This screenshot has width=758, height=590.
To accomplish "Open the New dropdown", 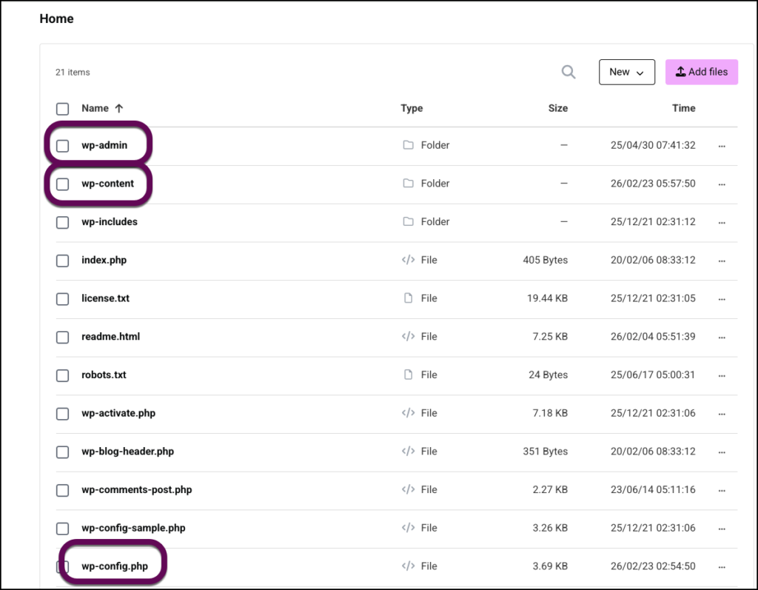I will point(626,72).
